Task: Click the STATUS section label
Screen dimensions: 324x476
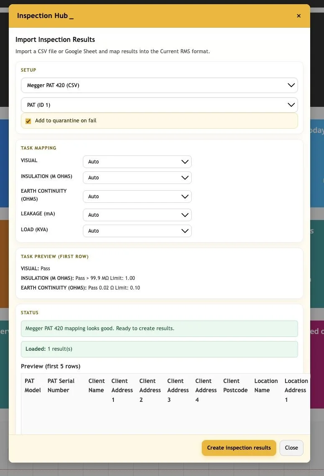Action: coord(30,313)
